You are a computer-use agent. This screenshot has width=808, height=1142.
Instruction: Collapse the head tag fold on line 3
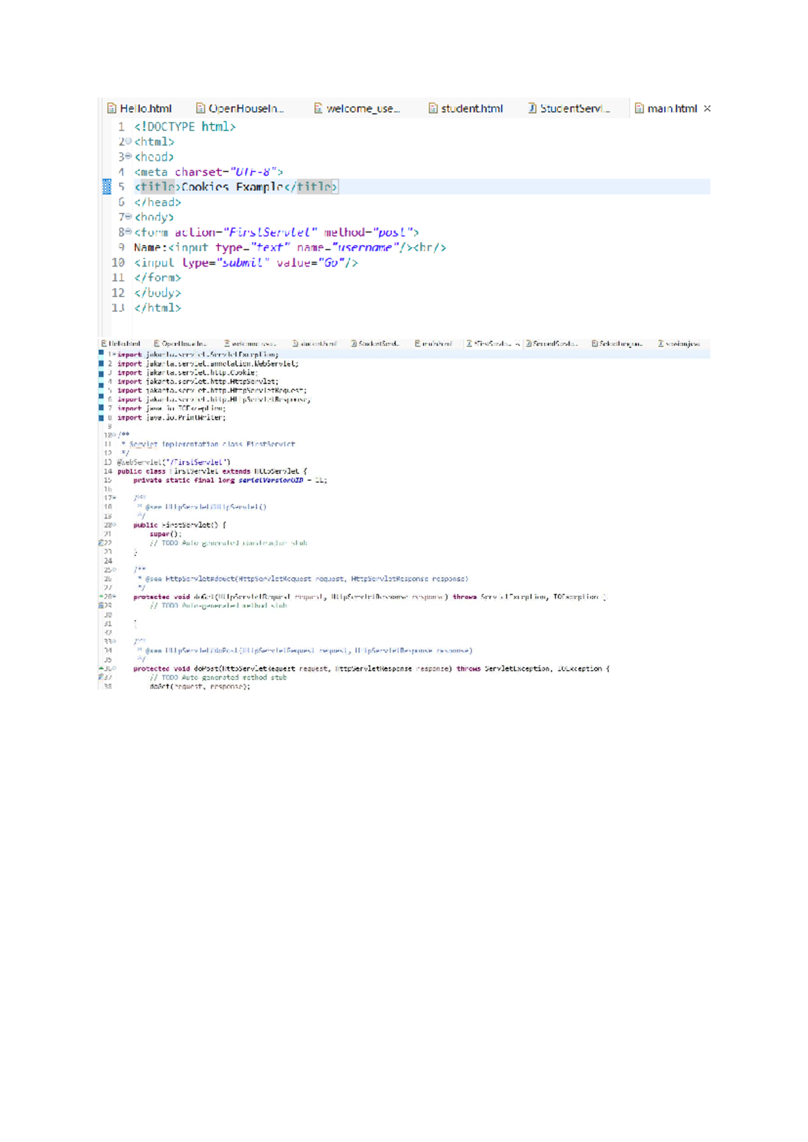(129, 156)
